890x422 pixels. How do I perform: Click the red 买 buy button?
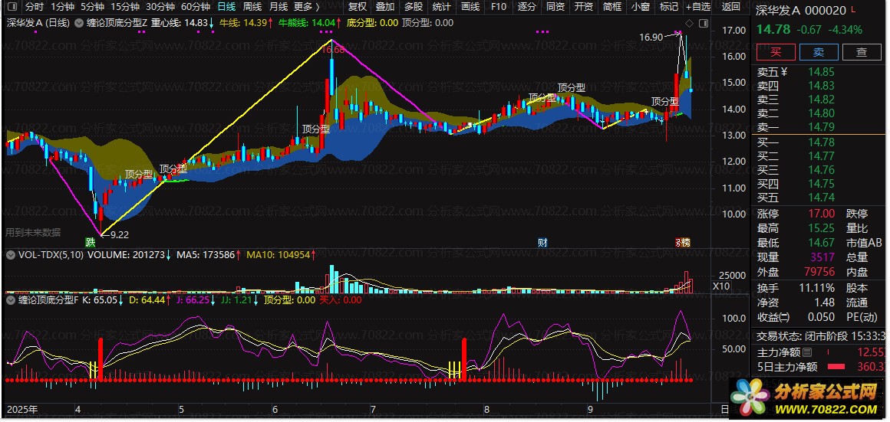tap(776, 52)
